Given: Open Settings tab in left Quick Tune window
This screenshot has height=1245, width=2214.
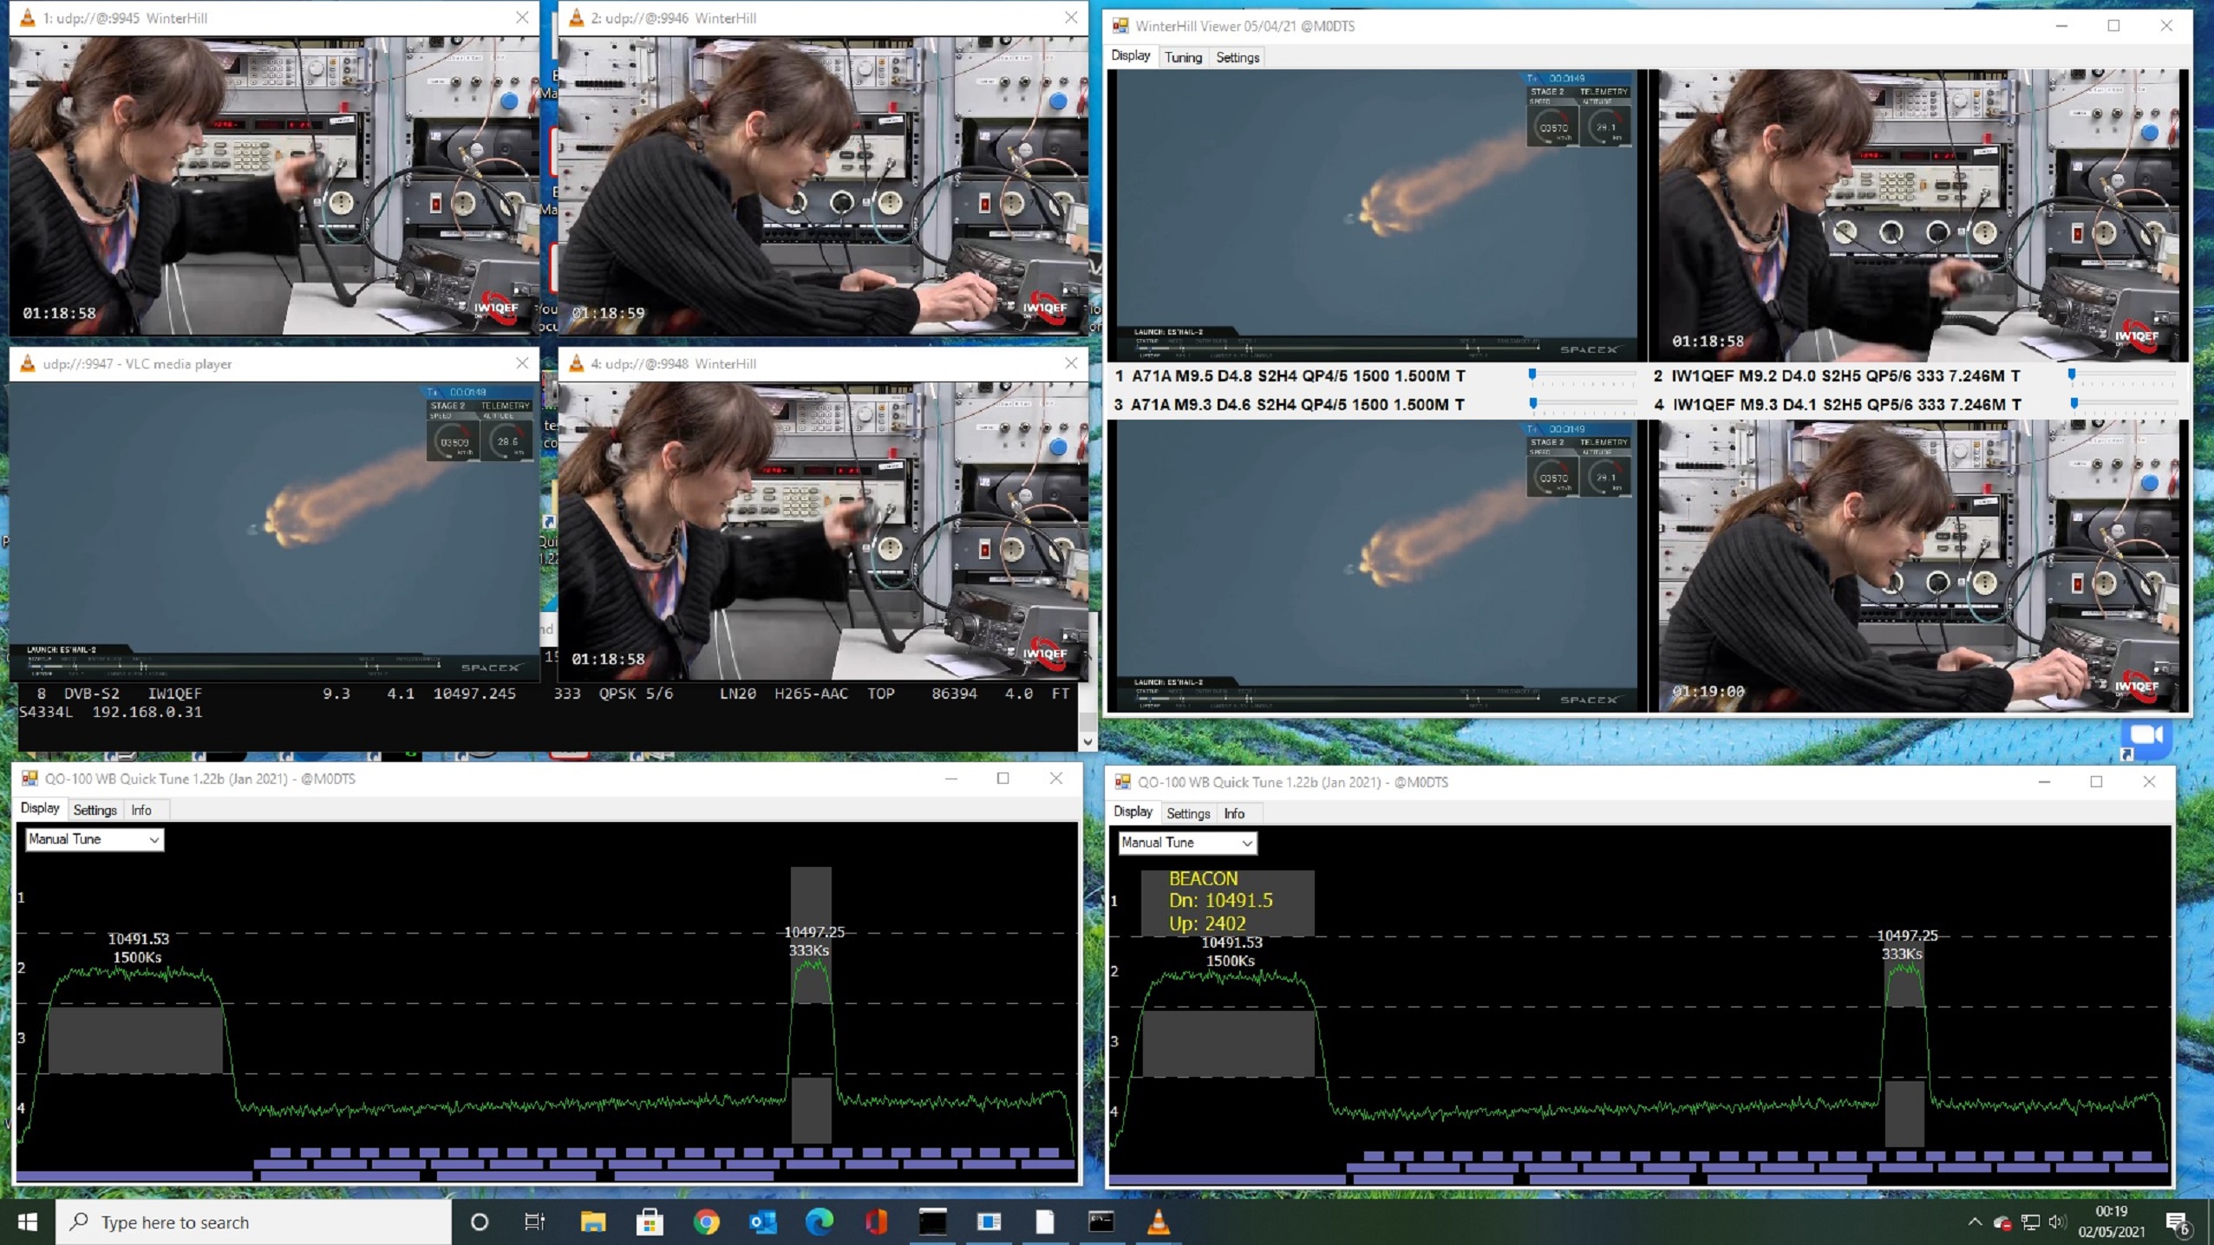Looking at the screenshot, I should [95, 810].
